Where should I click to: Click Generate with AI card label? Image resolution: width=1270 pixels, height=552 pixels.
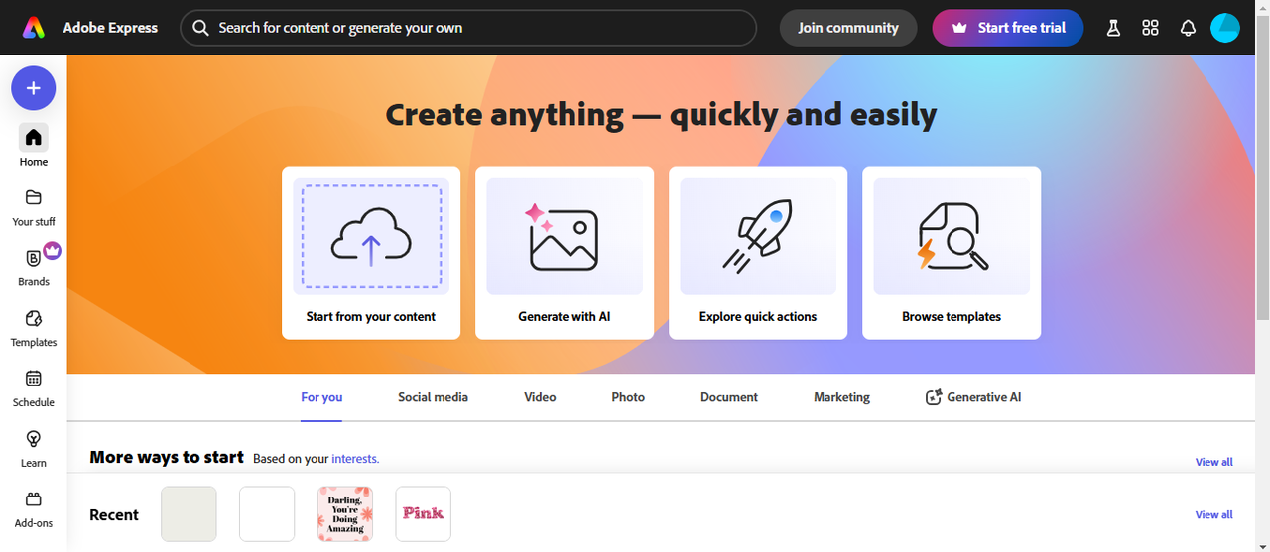565,317
